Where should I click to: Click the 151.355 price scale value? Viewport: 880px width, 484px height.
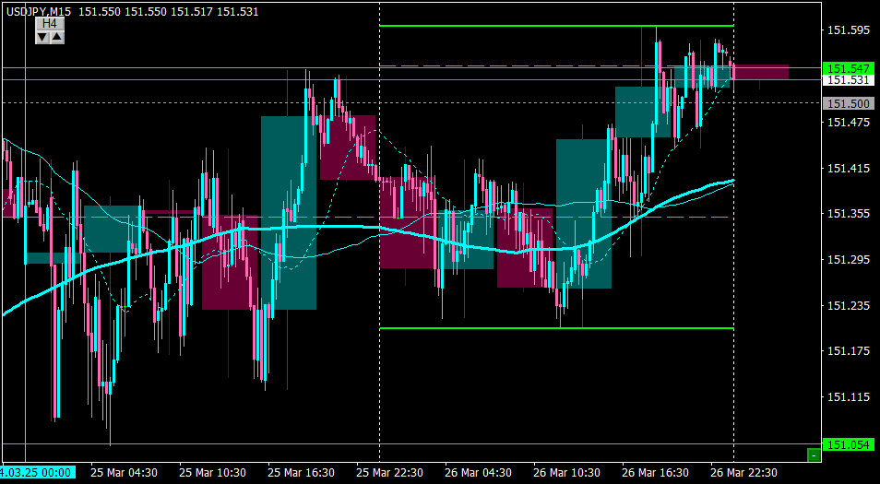point(849,214)
